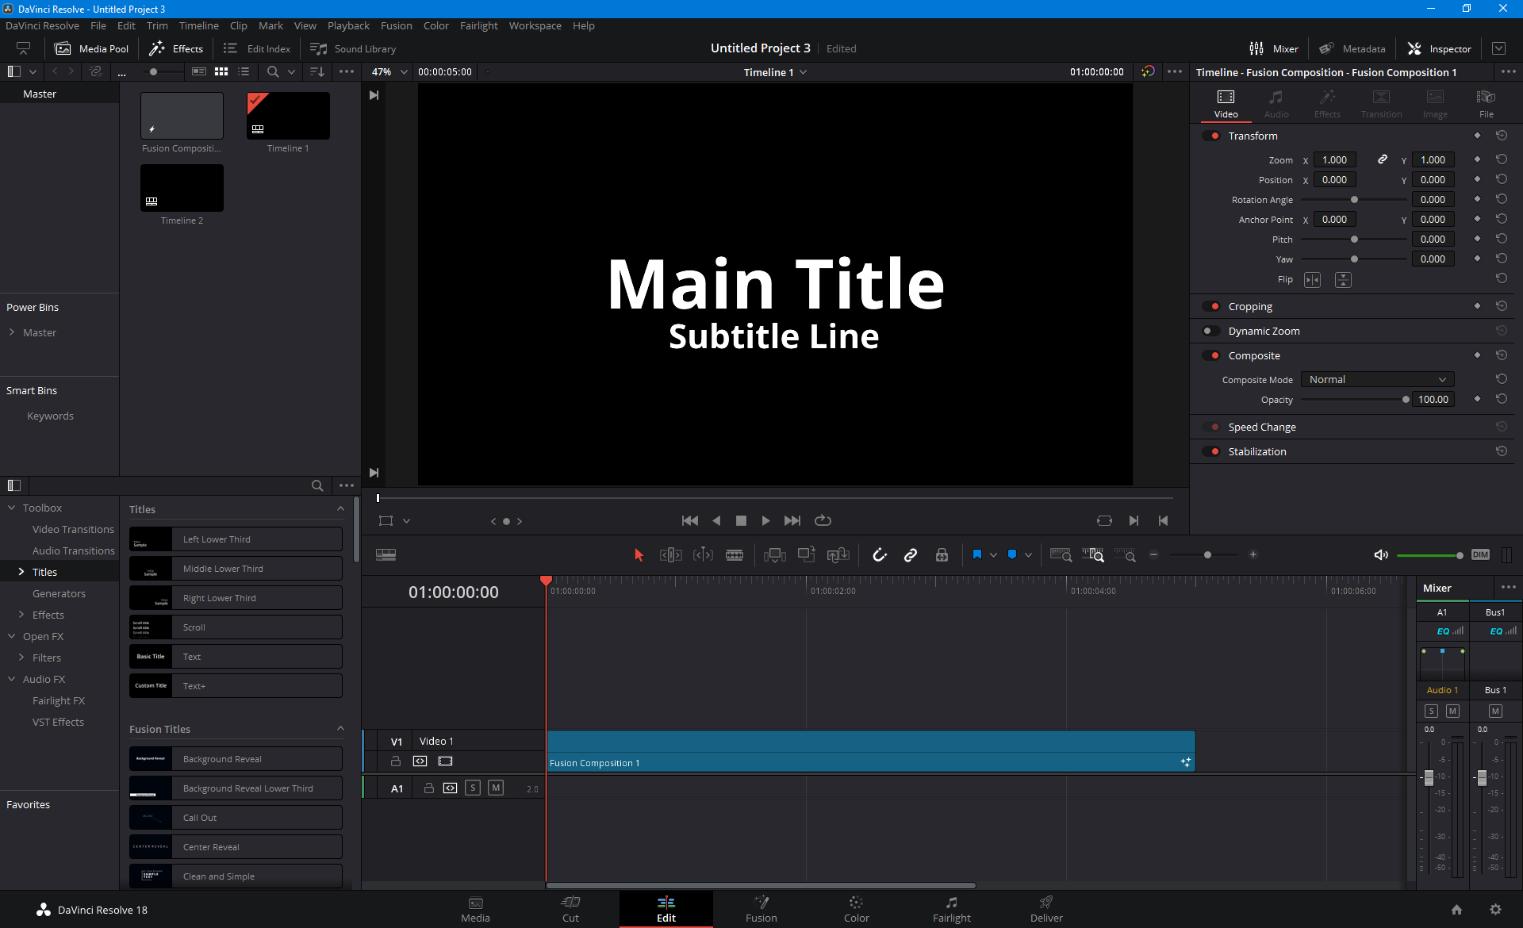This screenshot has height=928, width=1523.
Task: Toggle the Media Pool panel
Action: point(91,48)
